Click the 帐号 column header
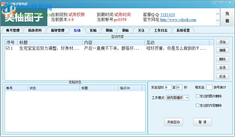 click(17, 88)
